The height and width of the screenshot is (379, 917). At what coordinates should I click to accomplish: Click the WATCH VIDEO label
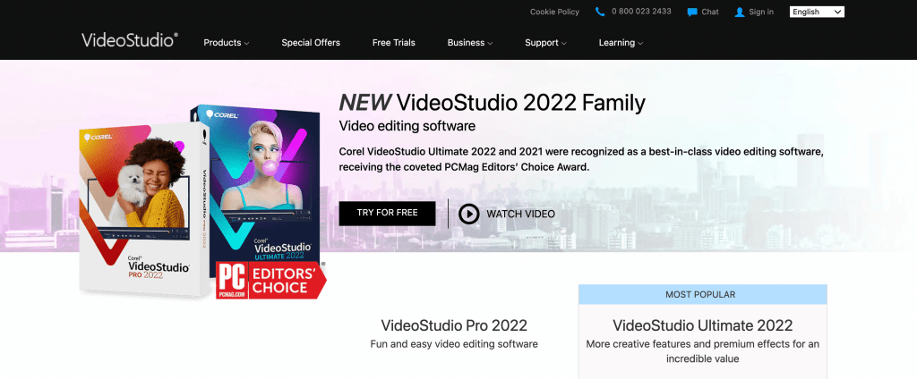coord(520,214)
